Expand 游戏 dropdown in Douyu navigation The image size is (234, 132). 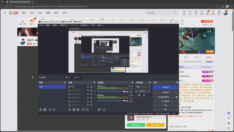56,13
